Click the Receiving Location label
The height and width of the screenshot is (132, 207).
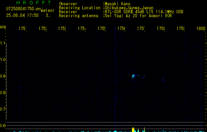click(x=80, y=8)
